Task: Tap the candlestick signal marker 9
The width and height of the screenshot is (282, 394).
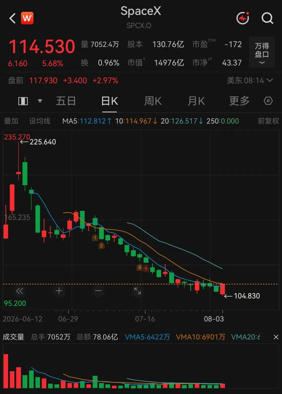Action: (x=146, y=269)
